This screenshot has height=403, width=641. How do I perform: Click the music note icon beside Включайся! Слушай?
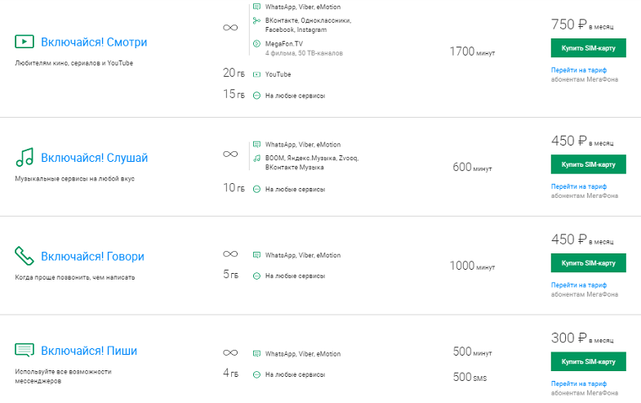pyautogui.click(x=24, y=157)
